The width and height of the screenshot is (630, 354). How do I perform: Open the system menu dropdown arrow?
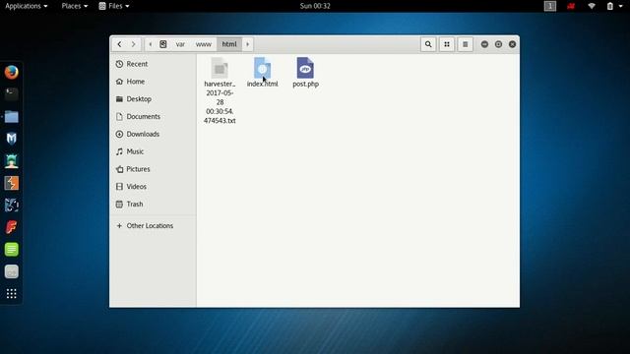tap(621, 6)
